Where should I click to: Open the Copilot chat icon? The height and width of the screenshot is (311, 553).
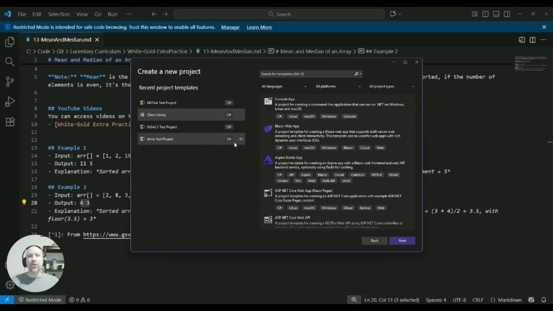pos(393,14)
